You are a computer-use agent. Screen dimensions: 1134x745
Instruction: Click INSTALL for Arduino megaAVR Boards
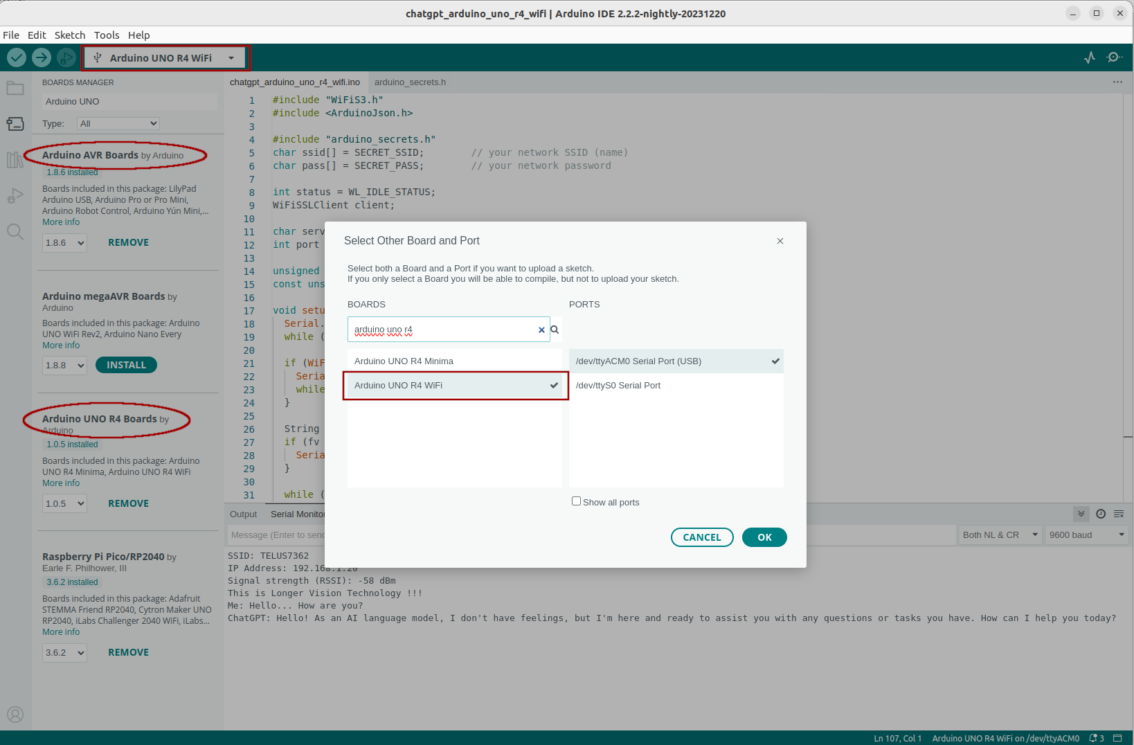126,365
